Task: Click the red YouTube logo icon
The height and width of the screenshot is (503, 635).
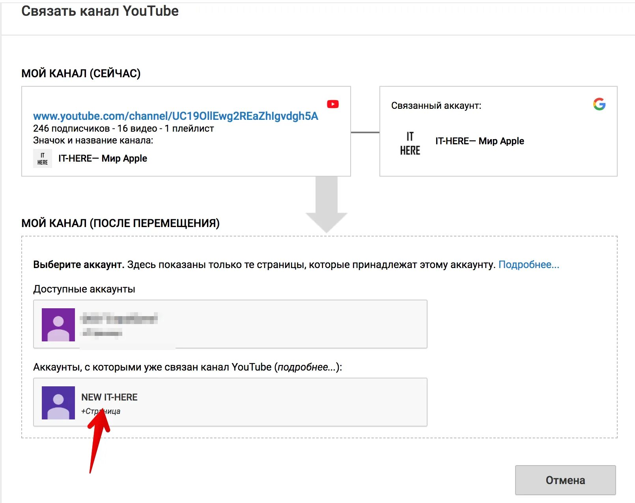Action: [333, 104]
